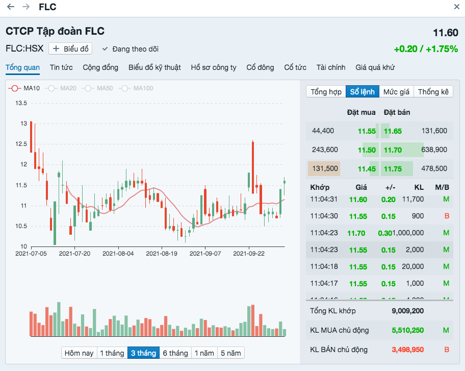
Task: Enable the MA50 moving average line
Action: click(x=97, y=88)
